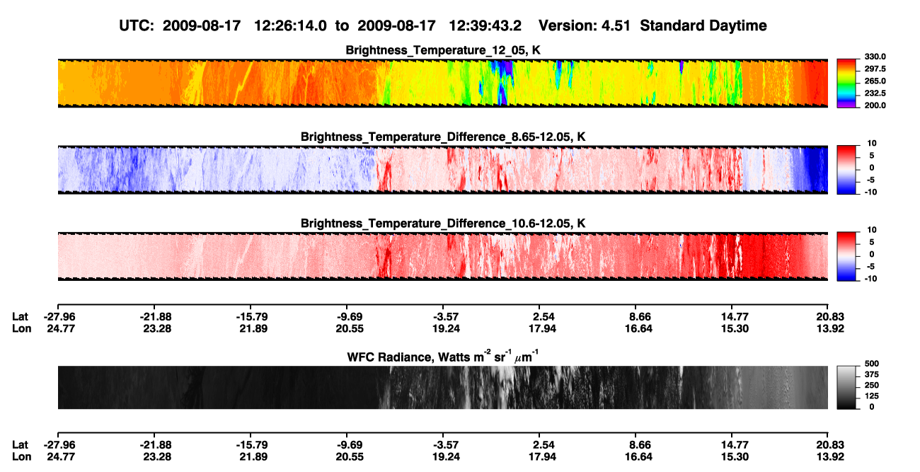Click the '330.0' colorbar tick label

[877, 57]
